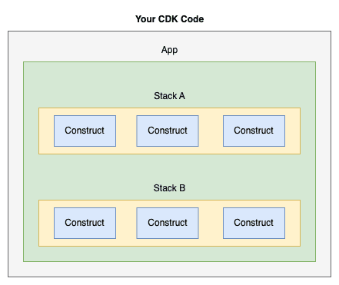Select the middle Construct box in Stack A
Screen dimensions: 339x285
point(168,131)
